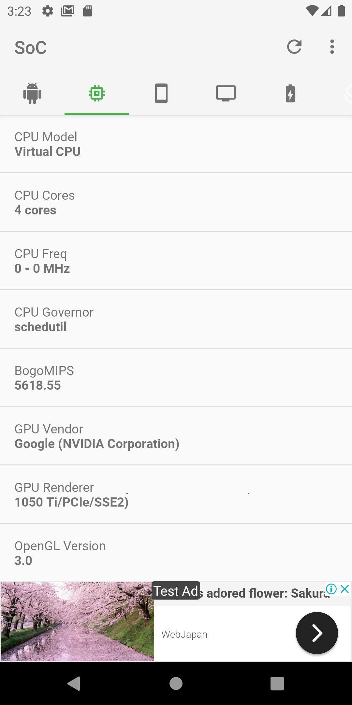Select the CPU Governor schedutil row
The height and width of the screenshot is (705, 352).
[x=176, y=319]
